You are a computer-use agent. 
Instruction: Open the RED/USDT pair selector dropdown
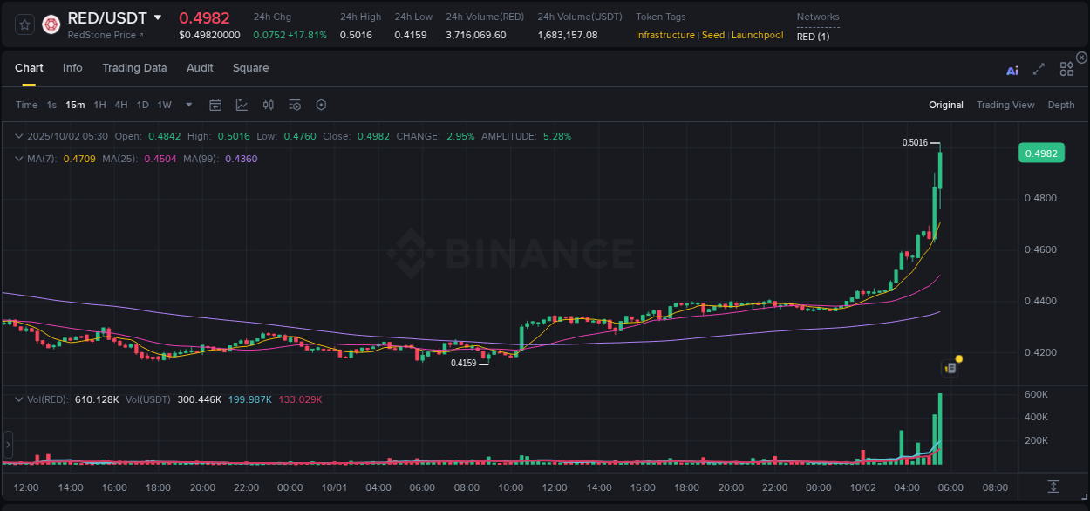157,17
